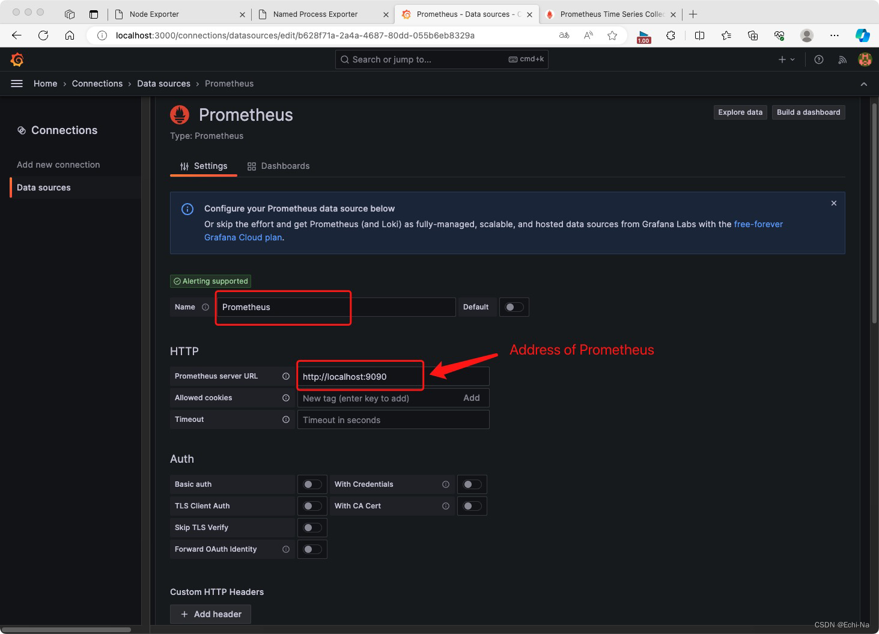Collapse top bar with chevron up

tap(864, 84)
